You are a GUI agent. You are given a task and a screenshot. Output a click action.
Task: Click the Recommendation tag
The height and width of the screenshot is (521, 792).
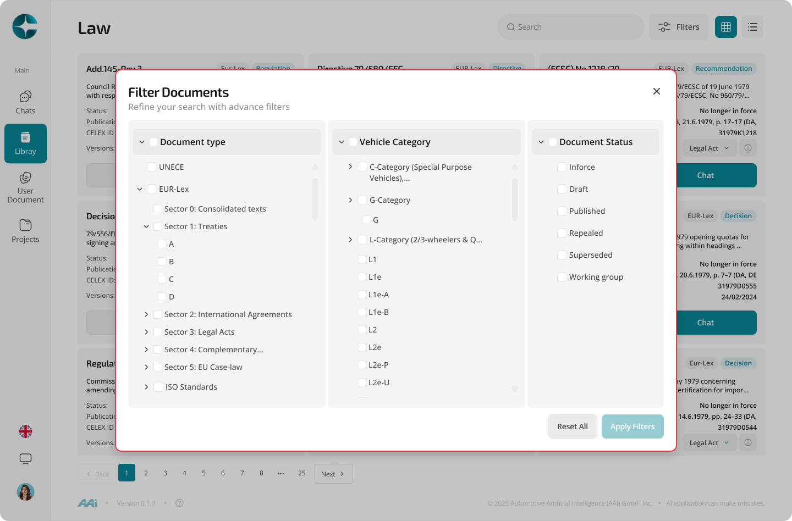pos(724,69)
